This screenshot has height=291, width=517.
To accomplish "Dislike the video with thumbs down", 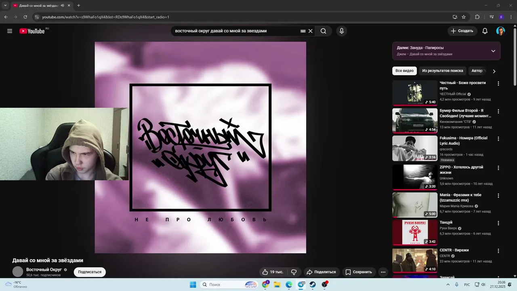I will (x=294, y=272).
